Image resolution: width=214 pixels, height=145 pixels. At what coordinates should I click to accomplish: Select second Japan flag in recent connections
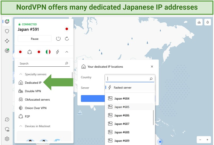[x=39, y=52]
